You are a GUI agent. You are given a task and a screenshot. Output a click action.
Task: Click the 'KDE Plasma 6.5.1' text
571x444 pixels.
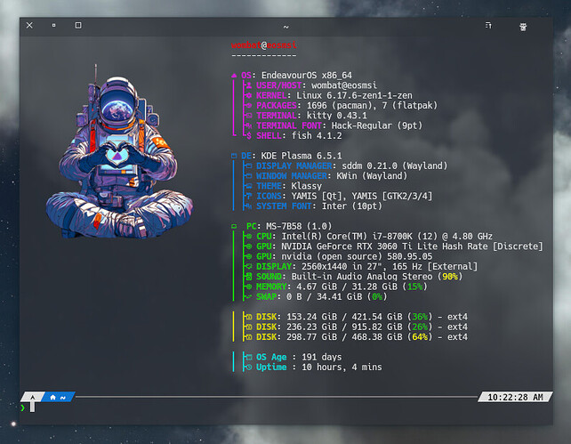[x=302, y=156]
